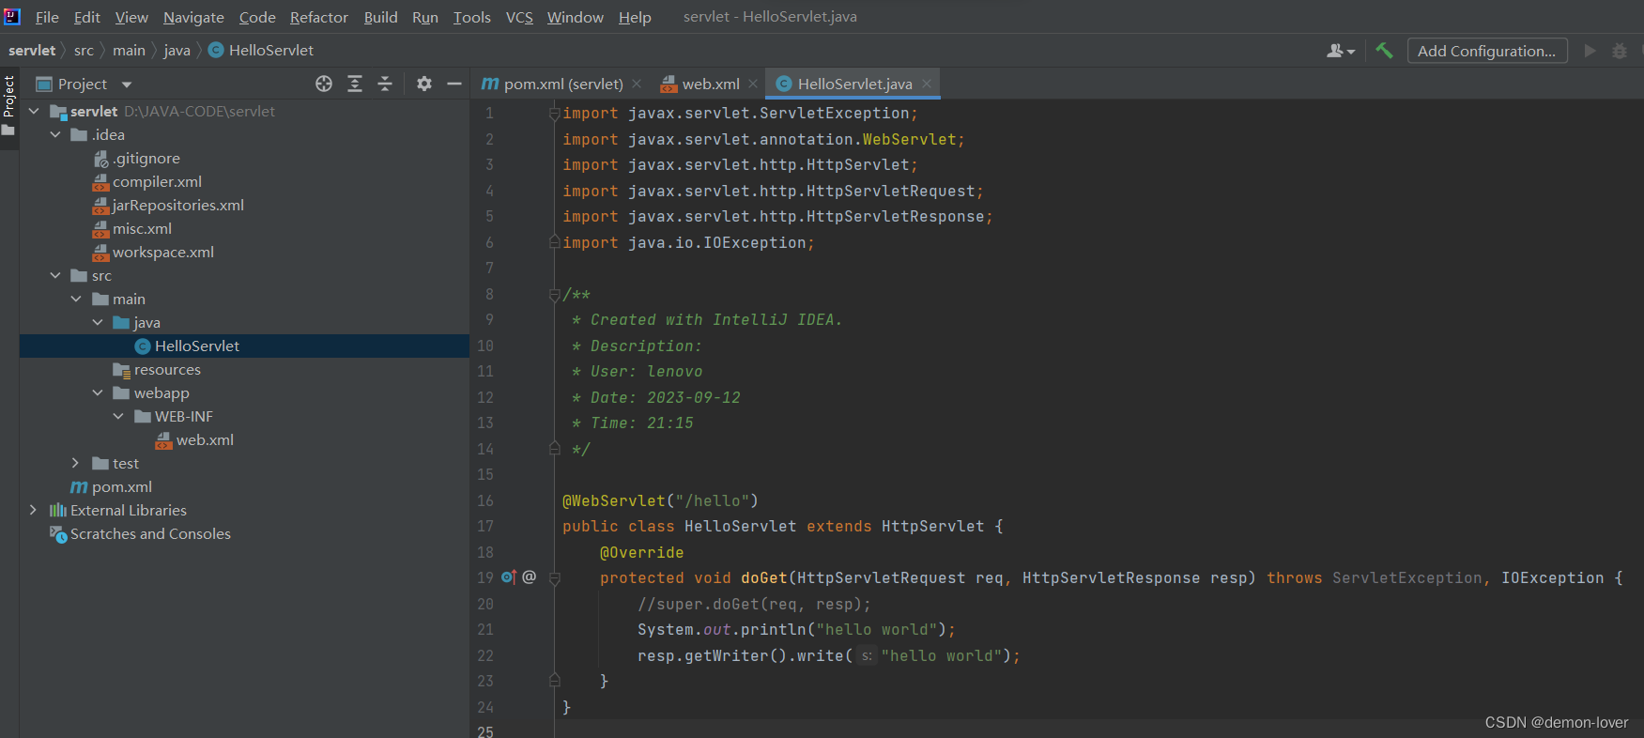
Task: Open the VCS menu
Action: (519, 17)
